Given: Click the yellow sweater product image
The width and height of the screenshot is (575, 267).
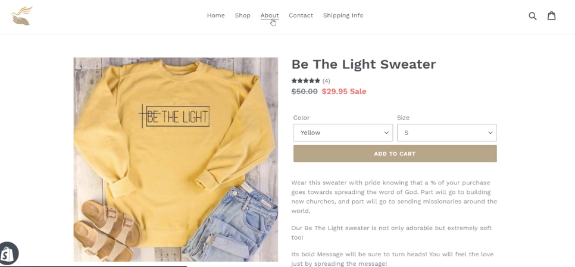Looking at the screenshot, I should [x=176, y=159].
